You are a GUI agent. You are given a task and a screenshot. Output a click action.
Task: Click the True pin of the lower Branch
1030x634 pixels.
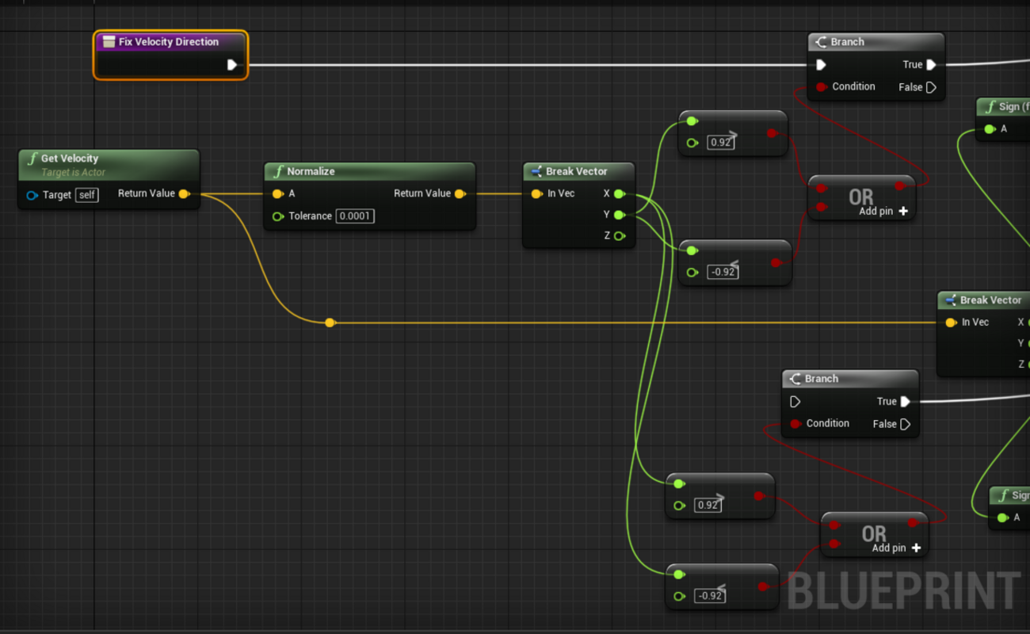click(x=905, y=402)
